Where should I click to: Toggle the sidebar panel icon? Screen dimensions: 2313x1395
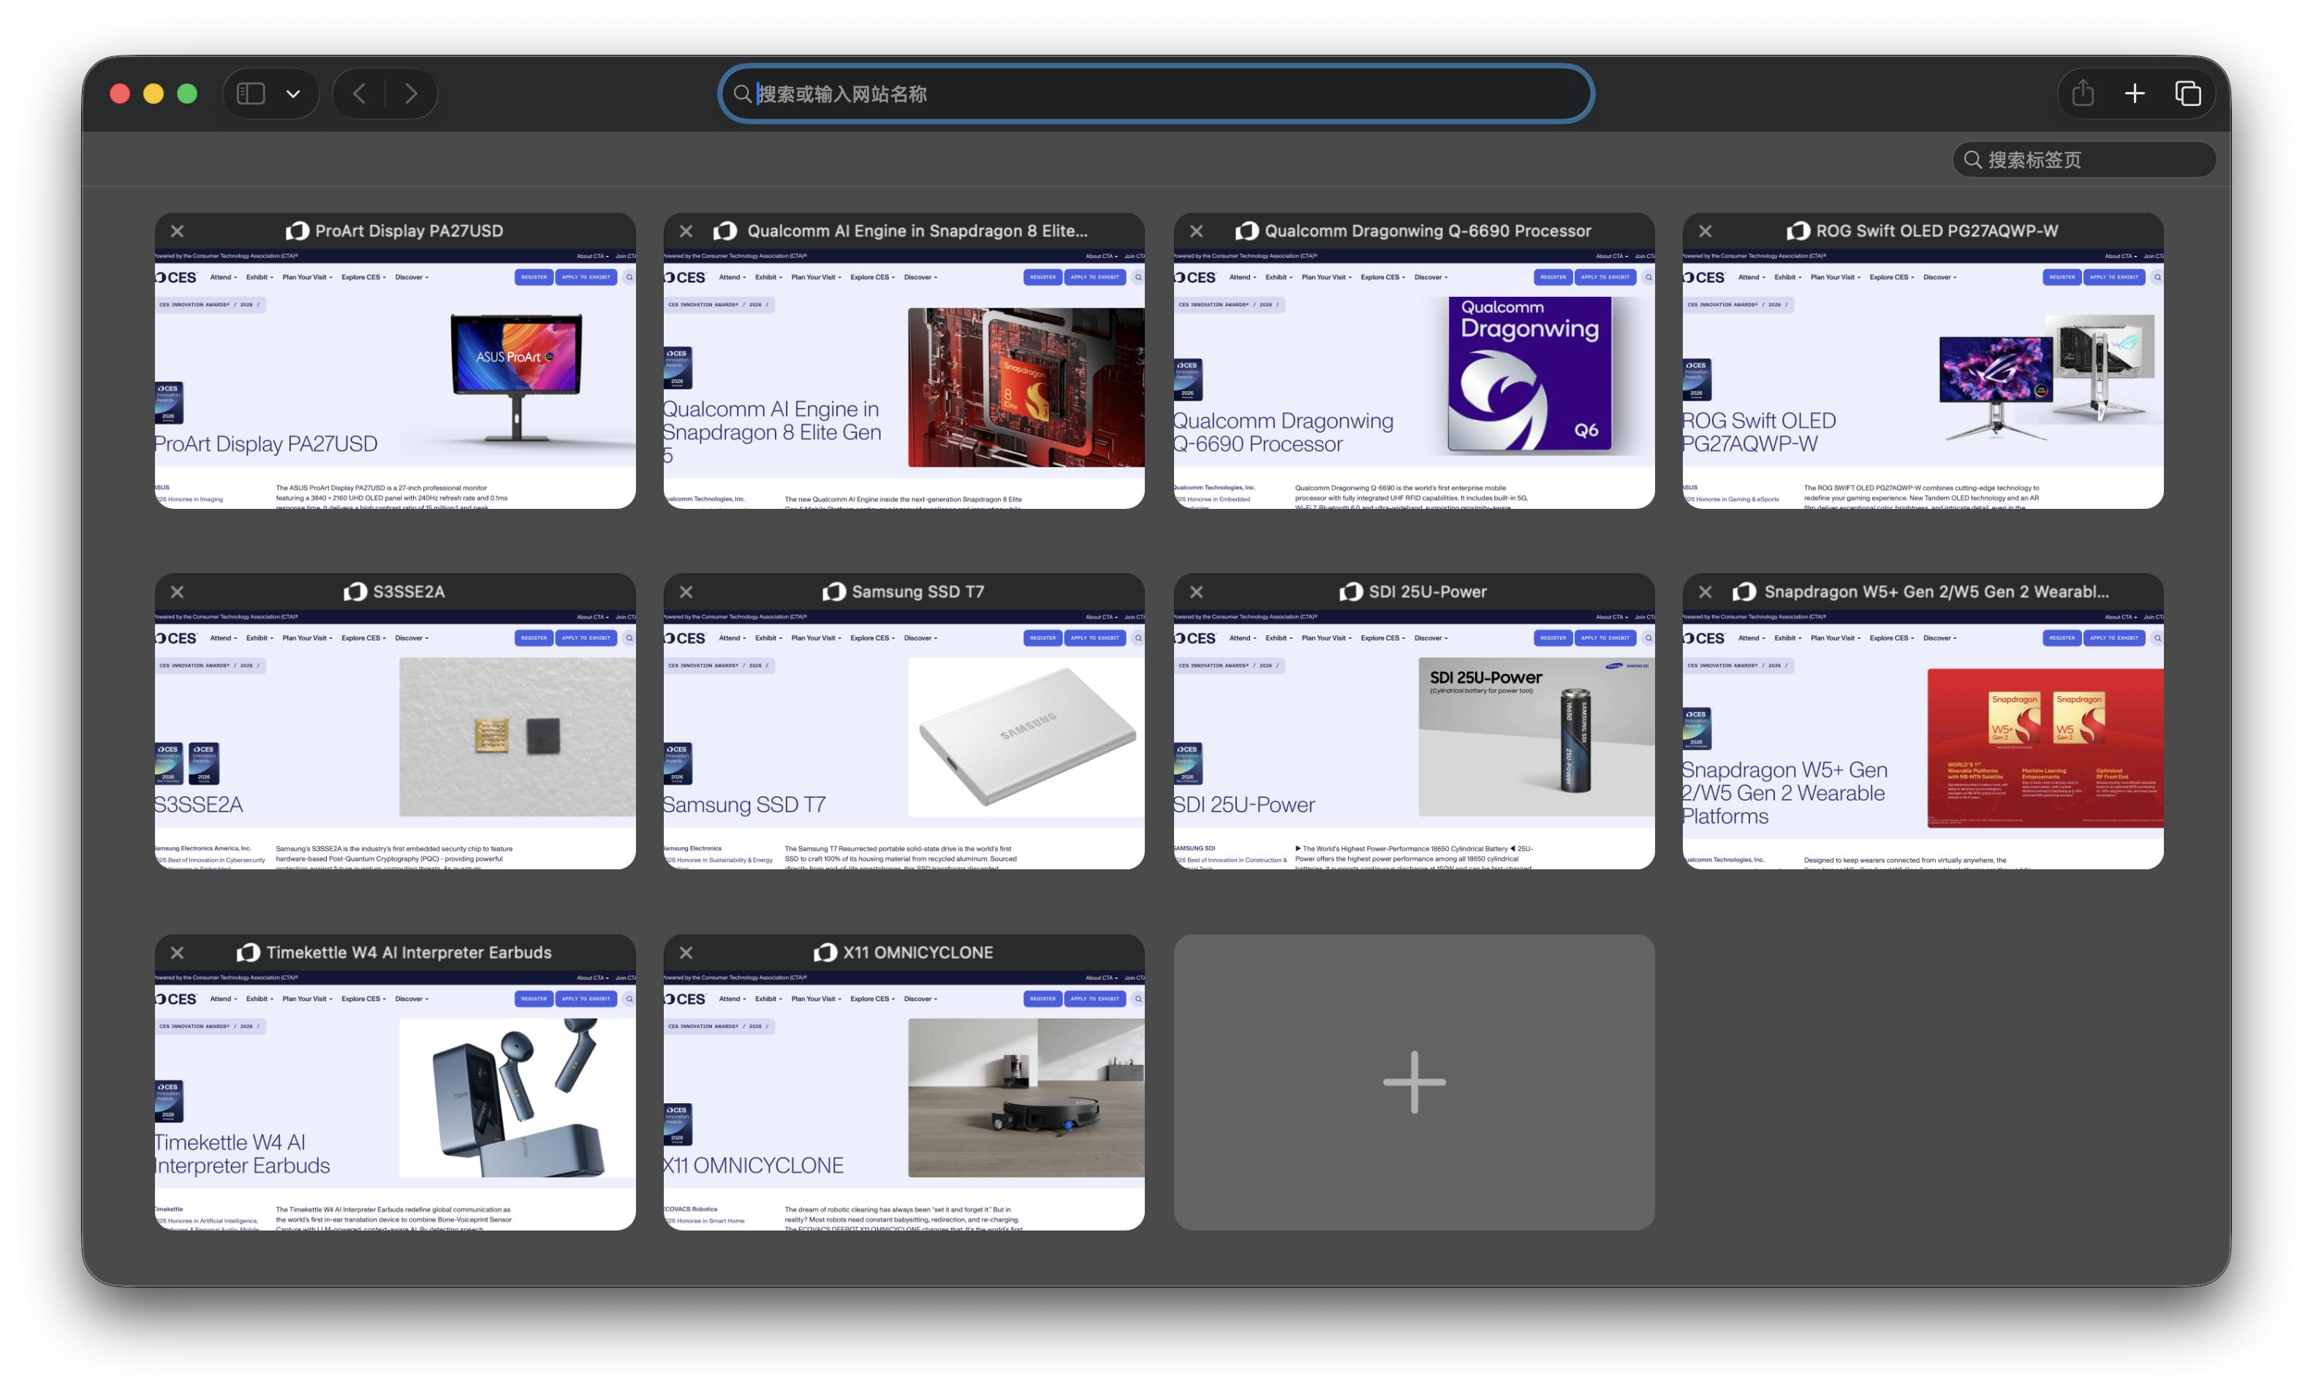pos(251,94)
